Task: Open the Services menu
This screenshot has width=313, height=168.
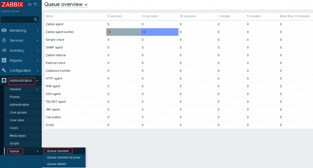Action: (17, 41)
